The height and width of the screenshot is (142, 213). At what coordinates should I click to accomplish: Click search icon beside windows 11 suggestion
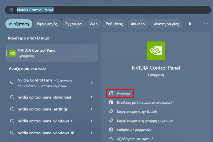[x=12, y=121]
